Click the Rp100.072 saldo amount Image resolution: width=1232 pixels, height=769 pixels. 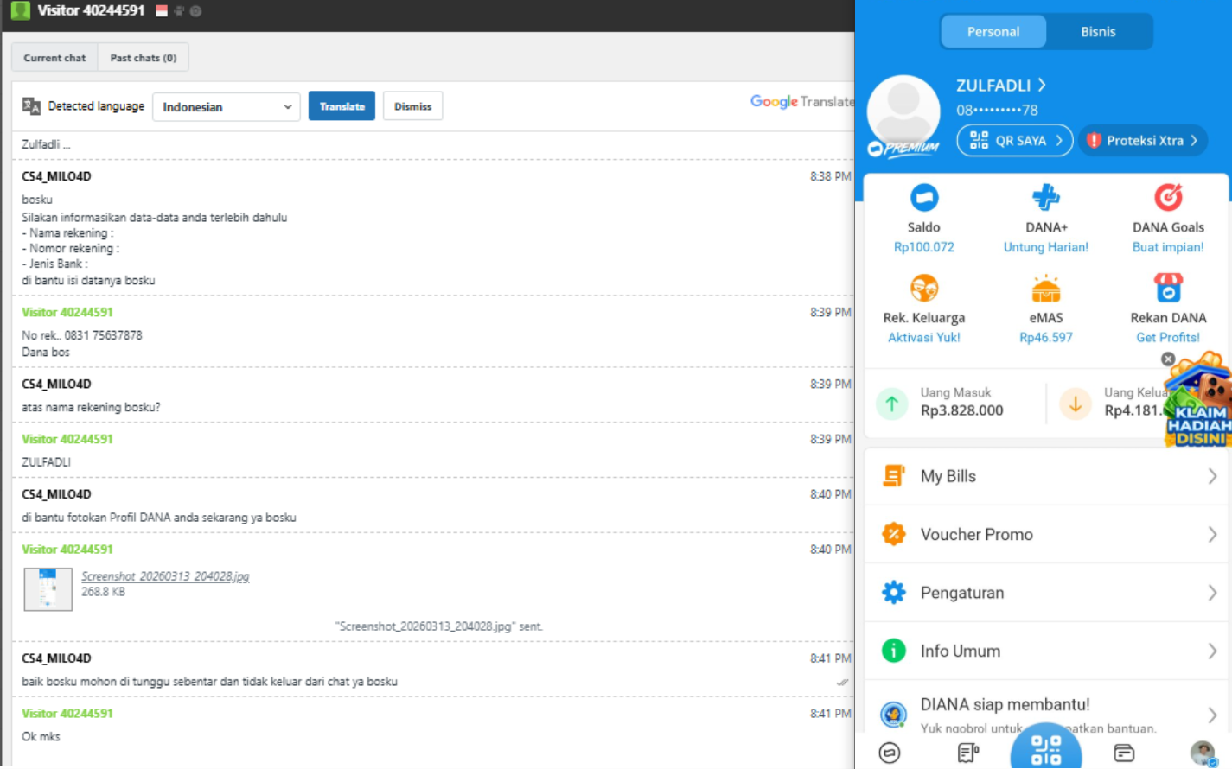(924, 247)
